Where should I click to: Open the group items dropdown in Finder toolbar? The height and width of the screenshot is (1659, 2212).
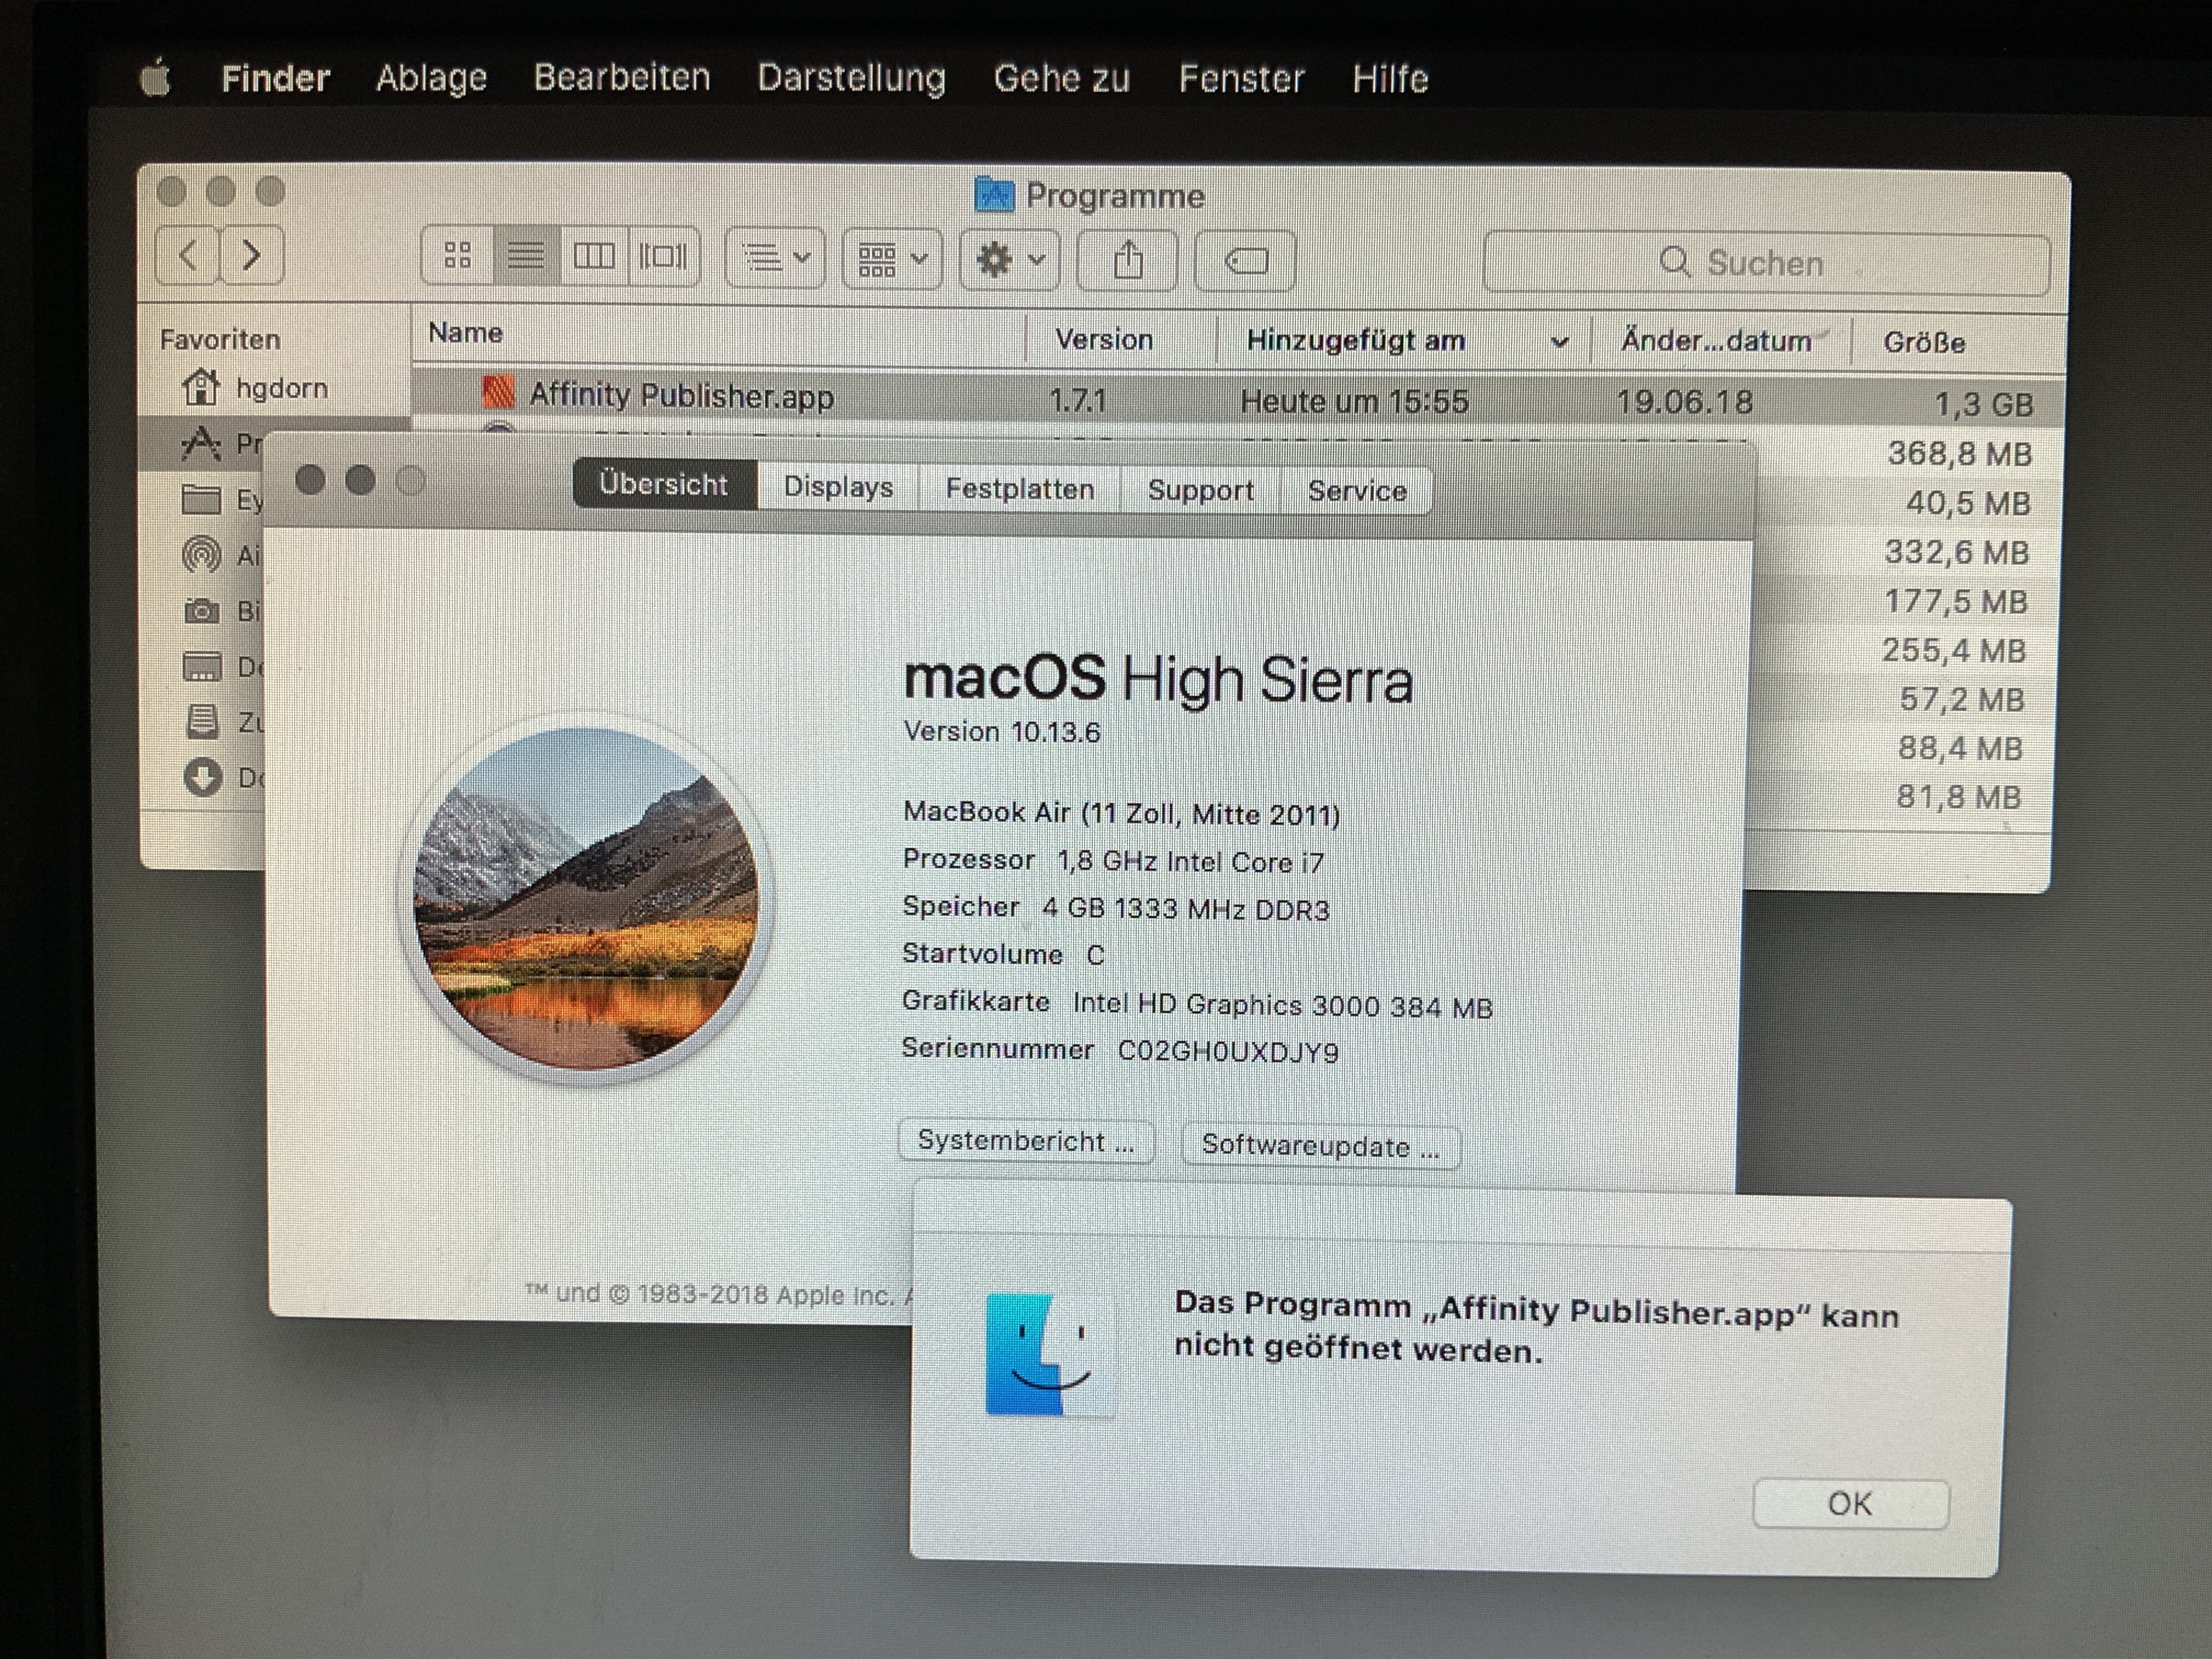(x=892, y=259)
